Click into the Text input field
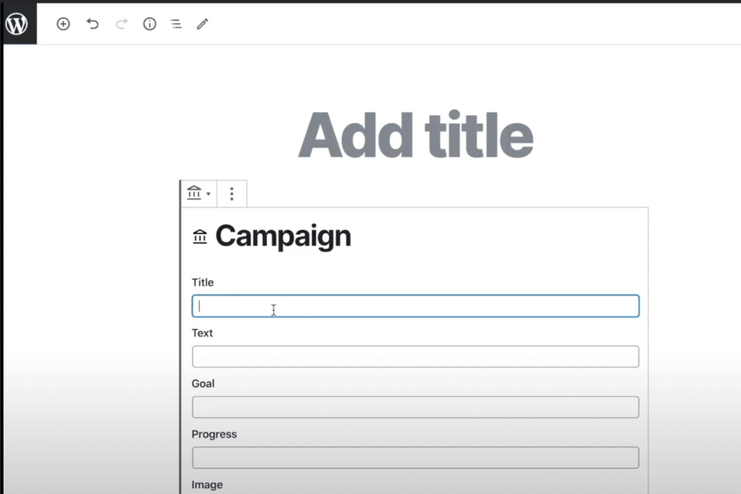This screenshot has height=494, width=741. [415, 357]
